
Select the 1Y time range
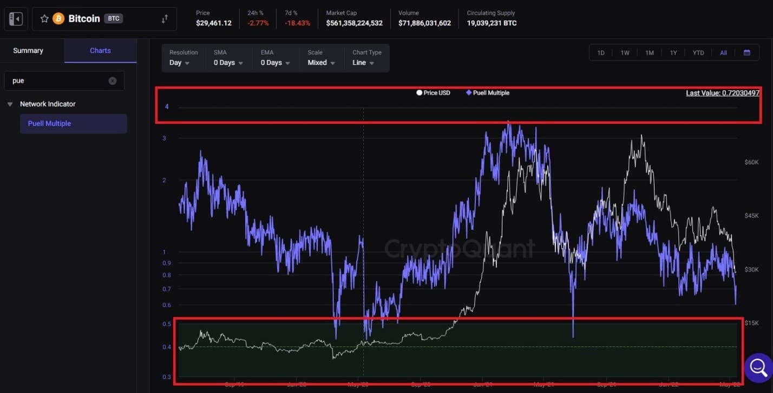[673, 53]
